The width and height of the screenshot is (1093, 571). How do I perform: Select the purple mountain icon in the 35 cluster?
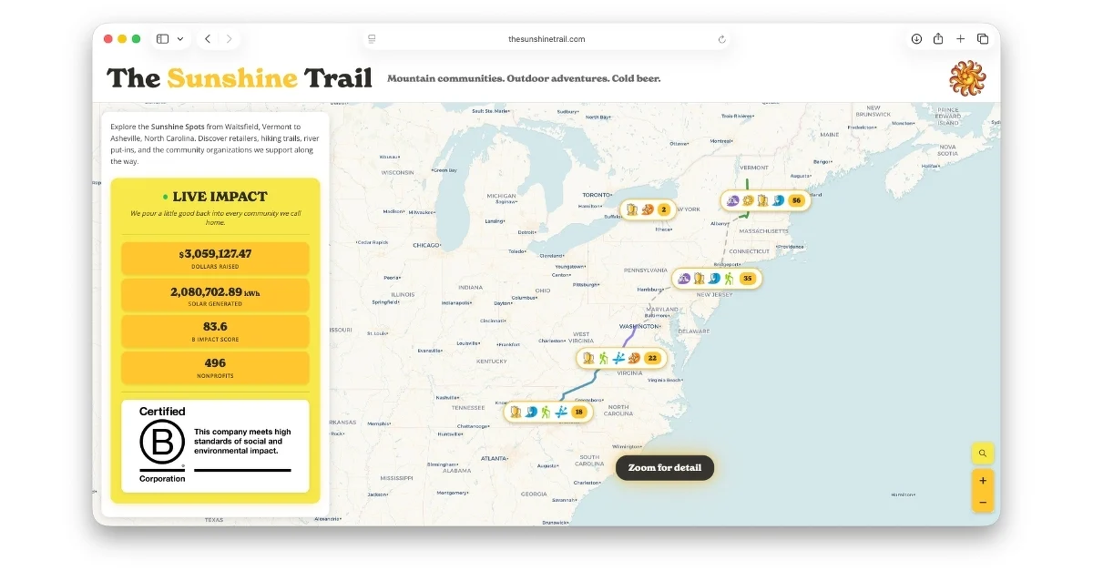point(684,278)
